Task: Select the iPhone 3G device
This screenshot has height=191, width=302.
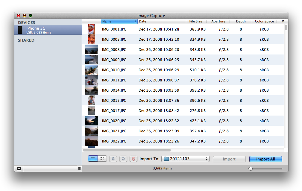Action: coord(48,30)
